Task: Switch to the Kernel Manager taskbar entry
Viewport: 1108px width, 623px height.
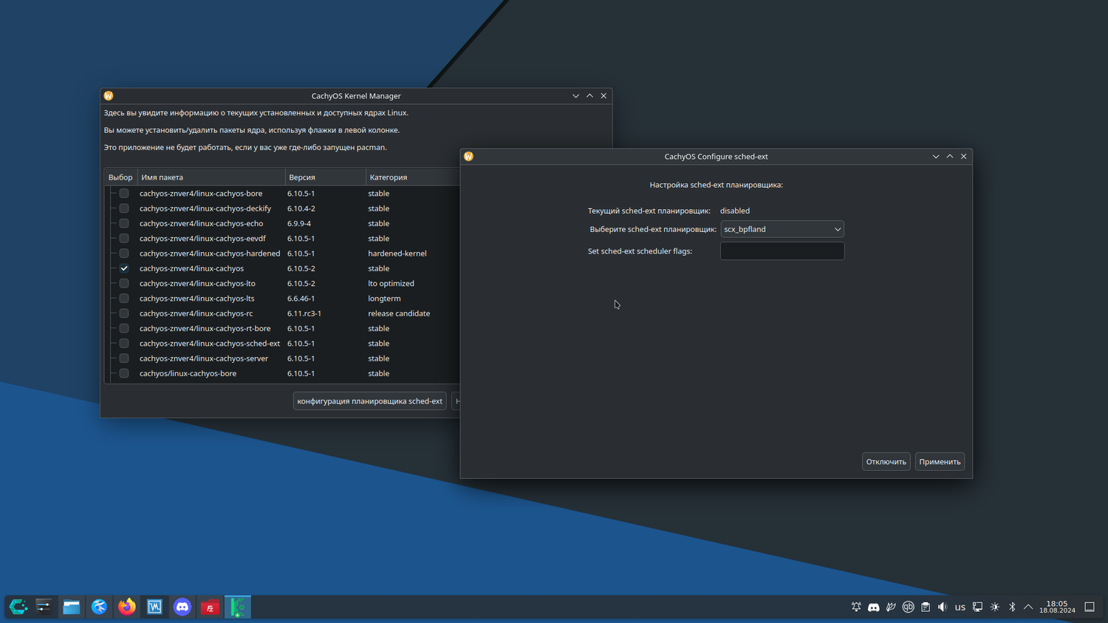Action: pos(238,607)
